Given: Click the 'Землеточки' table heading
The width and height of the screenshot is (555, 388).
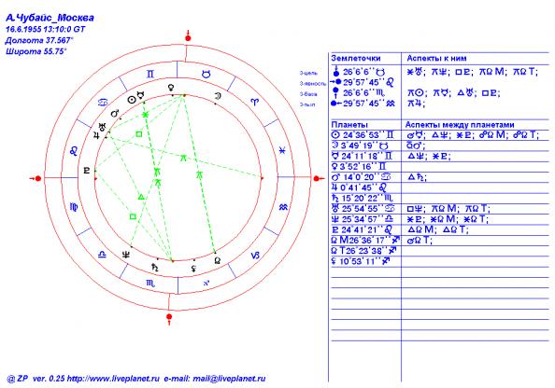Looking at the screenshot, I should pos(356,59).
